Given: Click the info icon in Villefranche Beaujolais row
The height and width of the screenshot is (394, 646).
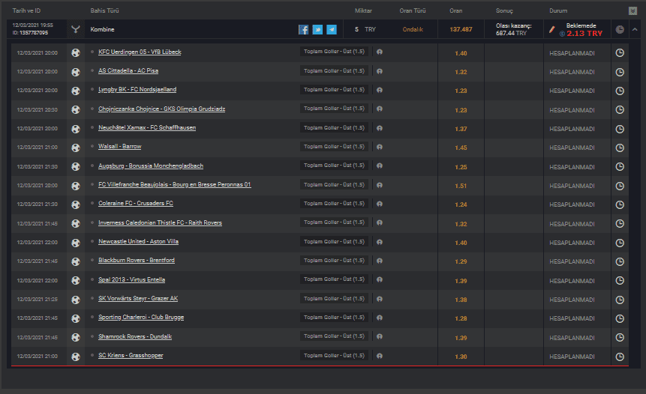Looking at the screenshot, I should 380,185.
